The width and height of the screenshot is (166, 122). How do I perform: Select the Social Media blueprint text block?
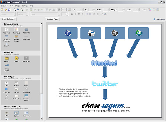(x=74, y=93)
